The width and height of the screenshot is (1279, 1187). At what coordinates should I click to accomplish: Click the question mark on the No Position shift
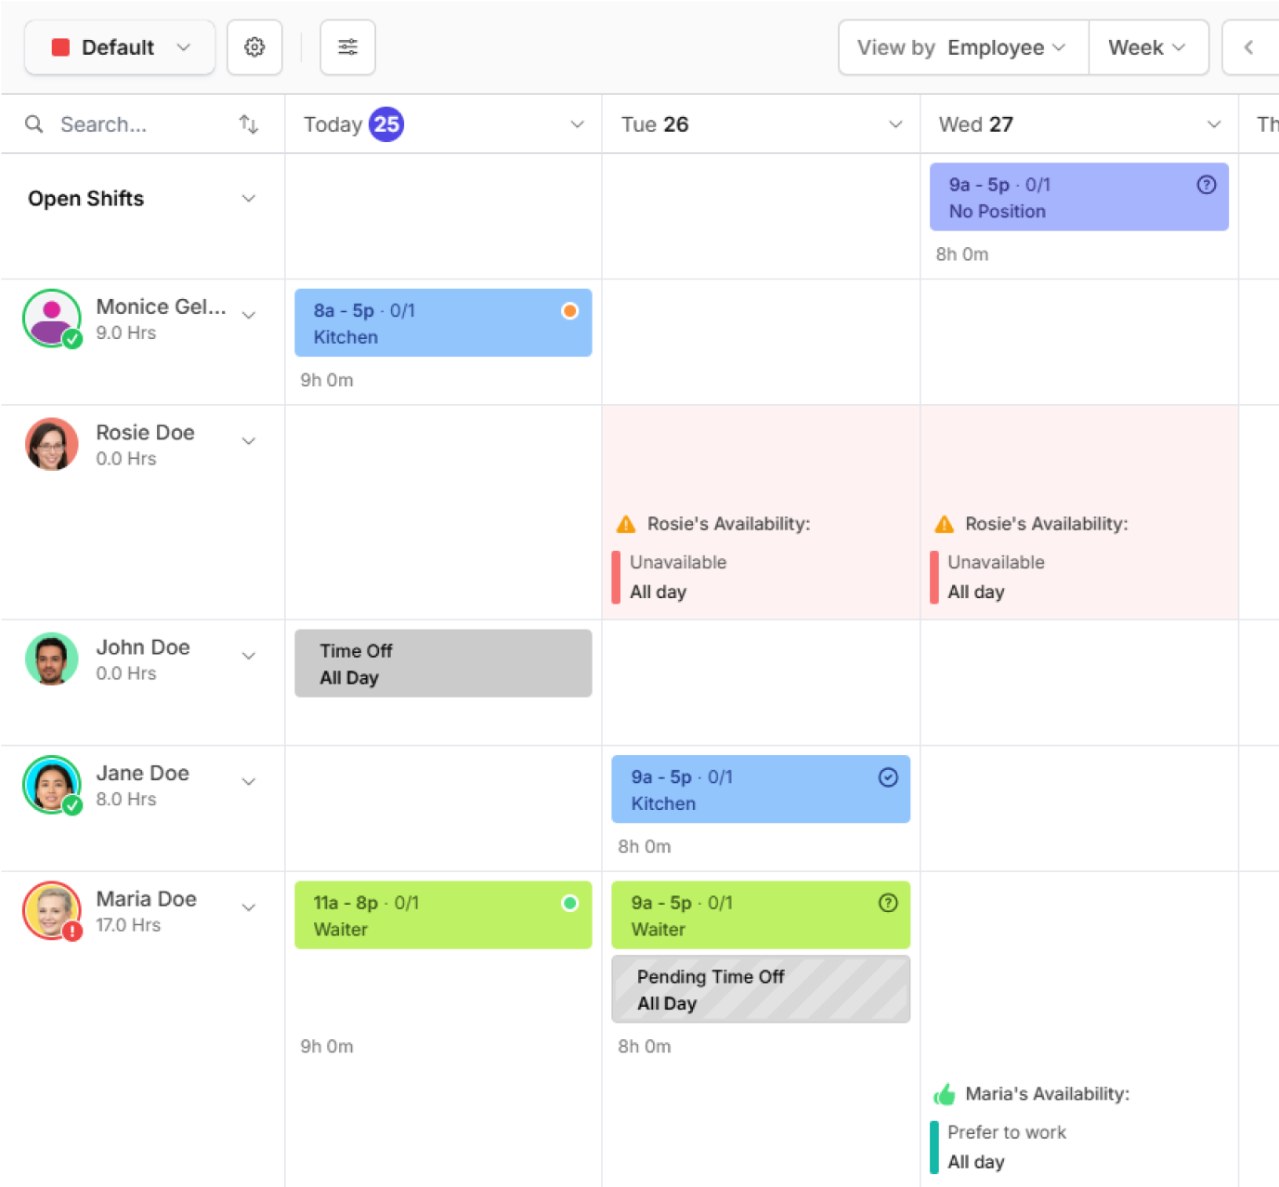[x=1206, y=185]
